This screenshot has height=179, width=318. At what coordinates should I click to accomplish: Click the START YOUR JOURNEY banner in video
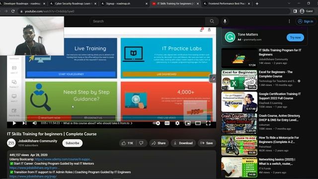click(71, 74)
